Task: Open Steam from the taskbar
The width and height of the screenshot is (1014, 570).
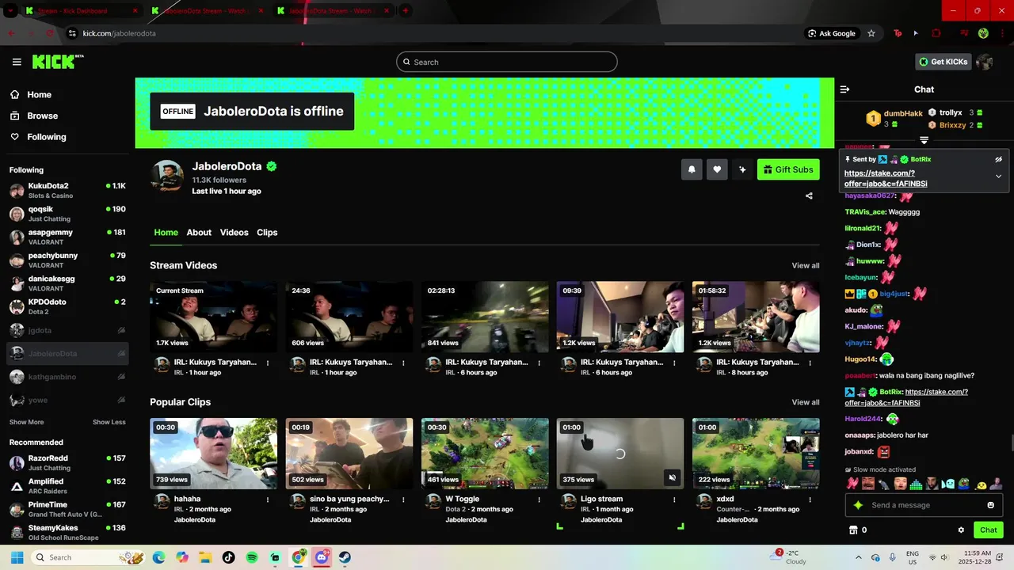Action: click(x=345, y=557)
